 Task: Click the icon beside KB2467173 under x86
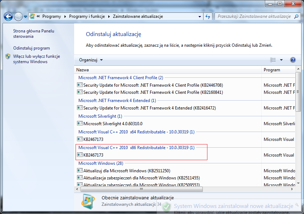click(x=80, y=155)
